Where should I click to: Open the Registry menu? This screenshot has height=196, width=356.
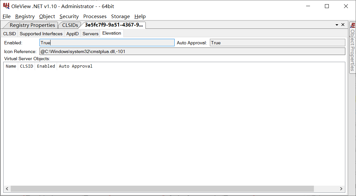click(25, 16)
